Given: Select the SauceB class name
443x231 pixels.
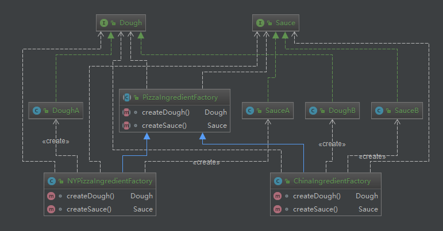Looking at the screenshot, I should click(407, 111).
